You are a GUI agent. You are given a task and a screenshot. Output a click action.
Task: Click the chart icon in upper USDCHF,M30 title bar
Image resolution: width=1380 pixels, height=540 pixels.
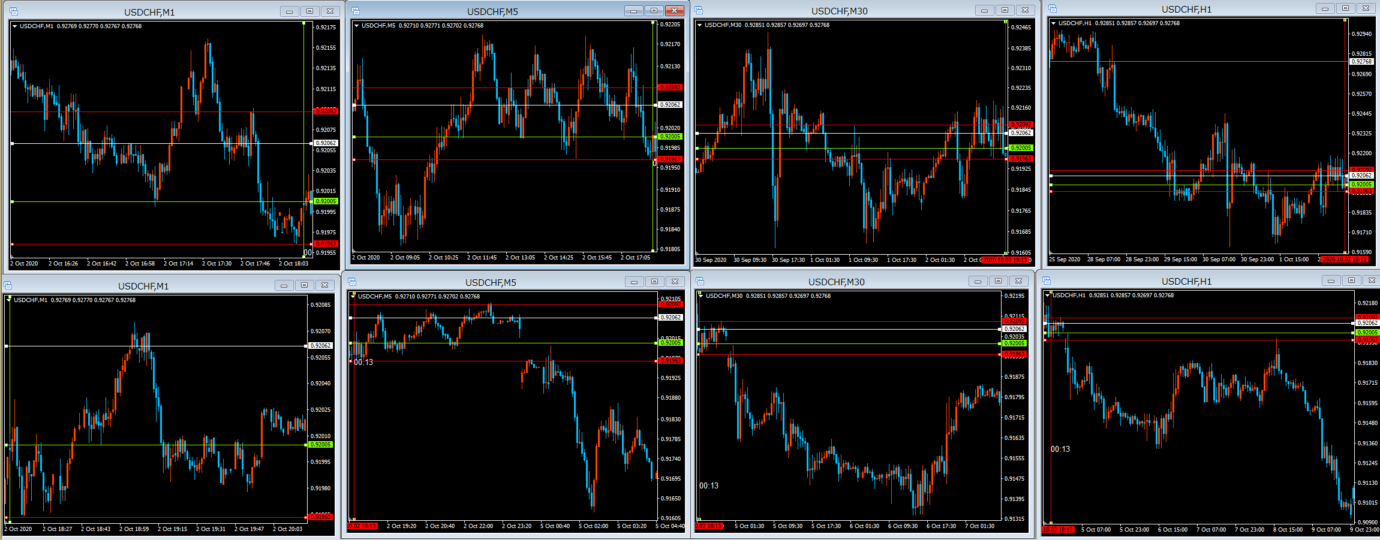point(699,10)
